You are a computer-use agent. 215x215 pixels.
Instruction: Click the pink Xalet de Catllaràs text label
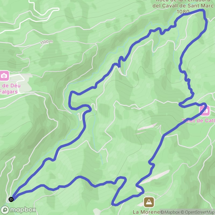[198, 120]
